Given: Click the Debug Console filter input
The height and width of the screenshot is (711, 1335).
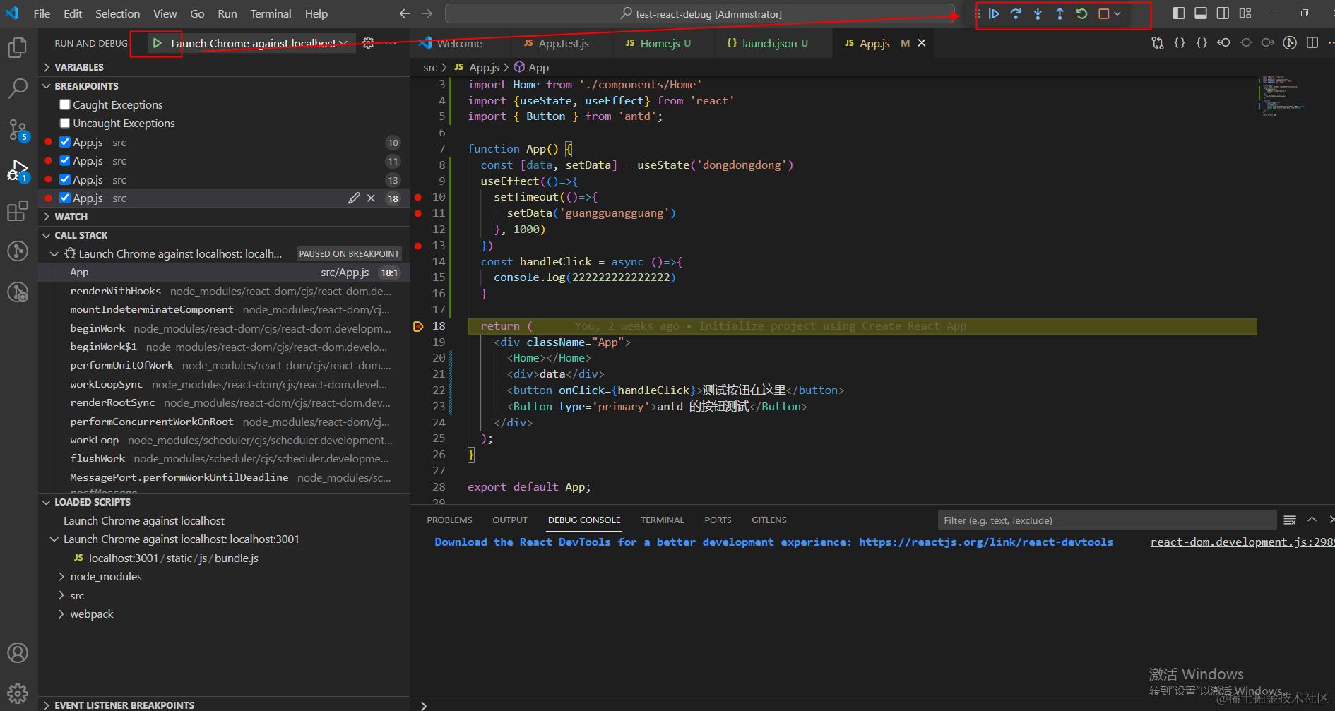Looking at the screenshot, I should [1107, 520].
